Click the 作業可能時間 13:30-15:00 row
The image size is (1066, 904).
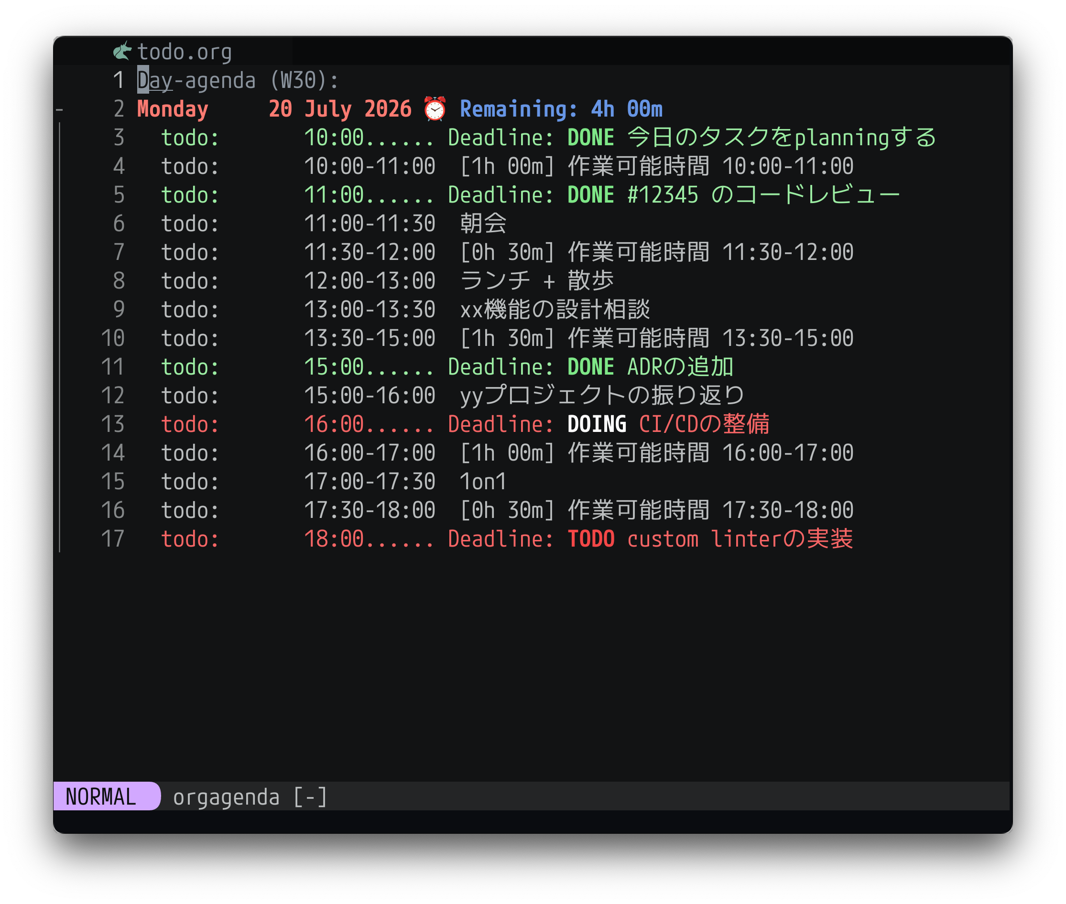tap(507, 339)
